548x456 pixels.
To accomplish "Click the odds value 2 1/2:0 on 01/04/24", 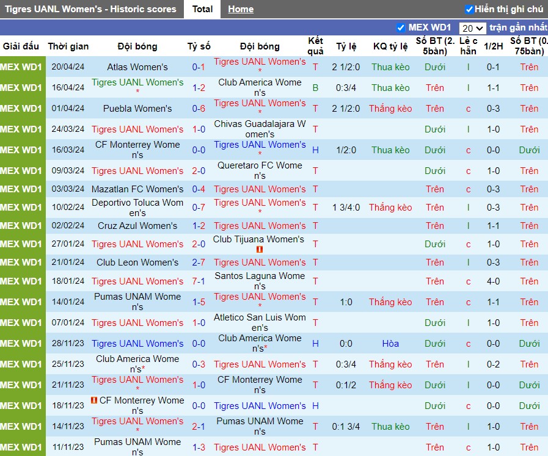I will point(346,108).
